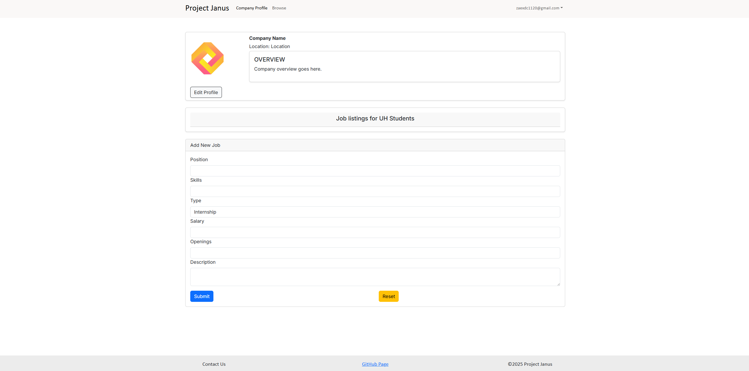Click the company logo image
Screen dimensions: 749x371
(x=208, y=58)
